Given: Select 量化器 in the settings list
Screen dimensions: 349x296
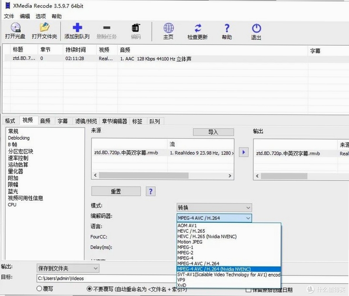Looking at the screenshot, I should point(16,171).
